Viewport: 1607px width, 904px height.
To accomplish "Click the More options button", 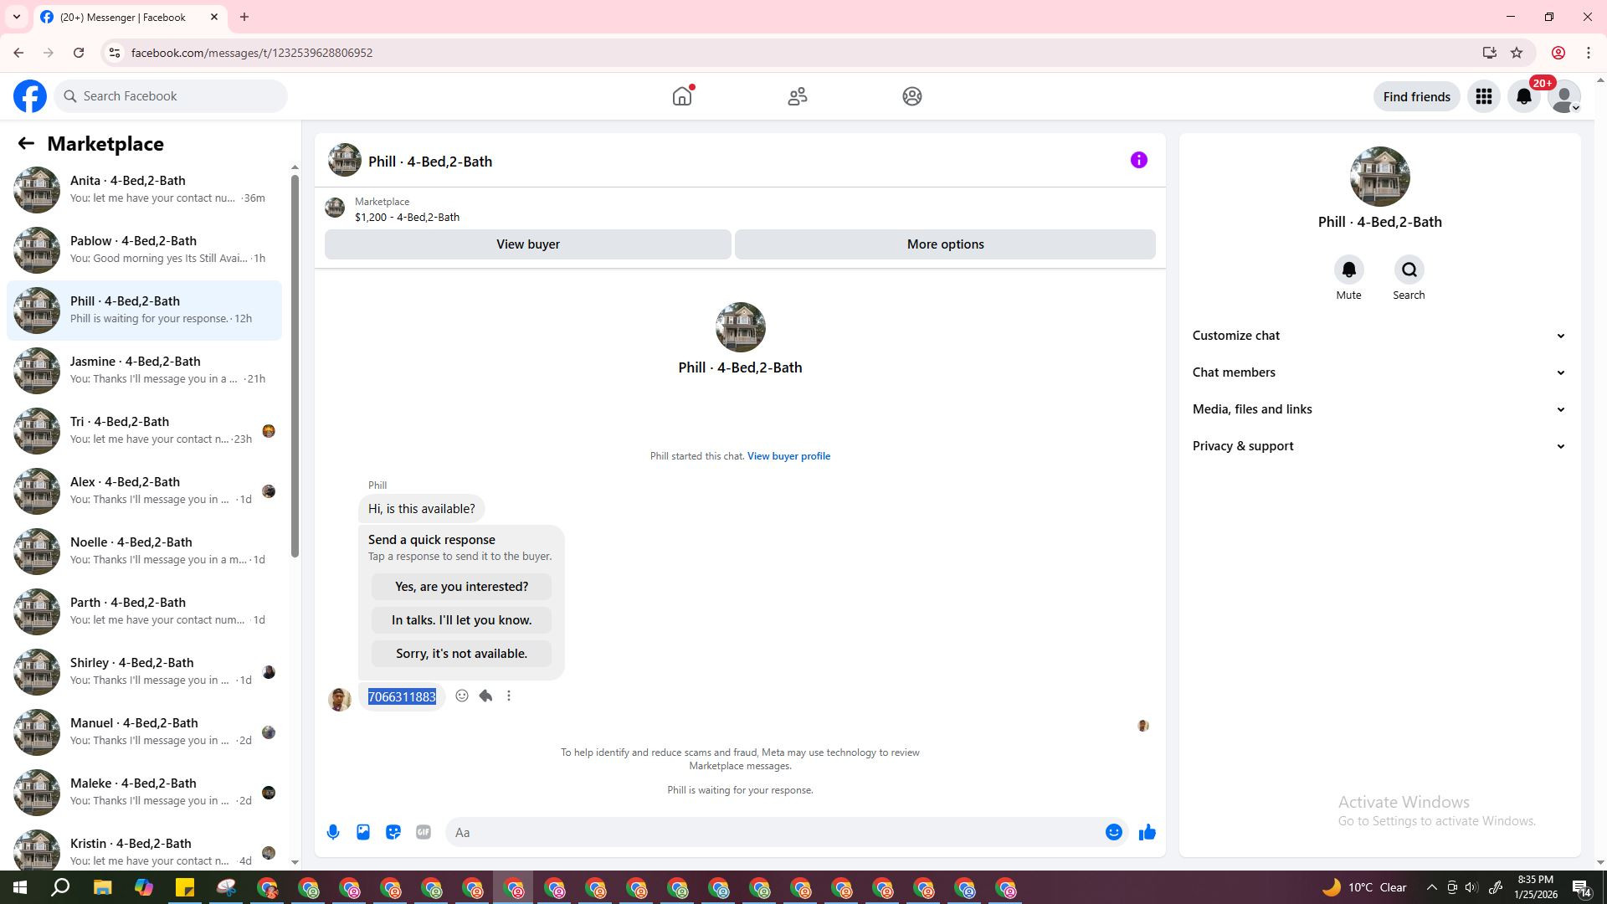I will [x=946, y=244].
